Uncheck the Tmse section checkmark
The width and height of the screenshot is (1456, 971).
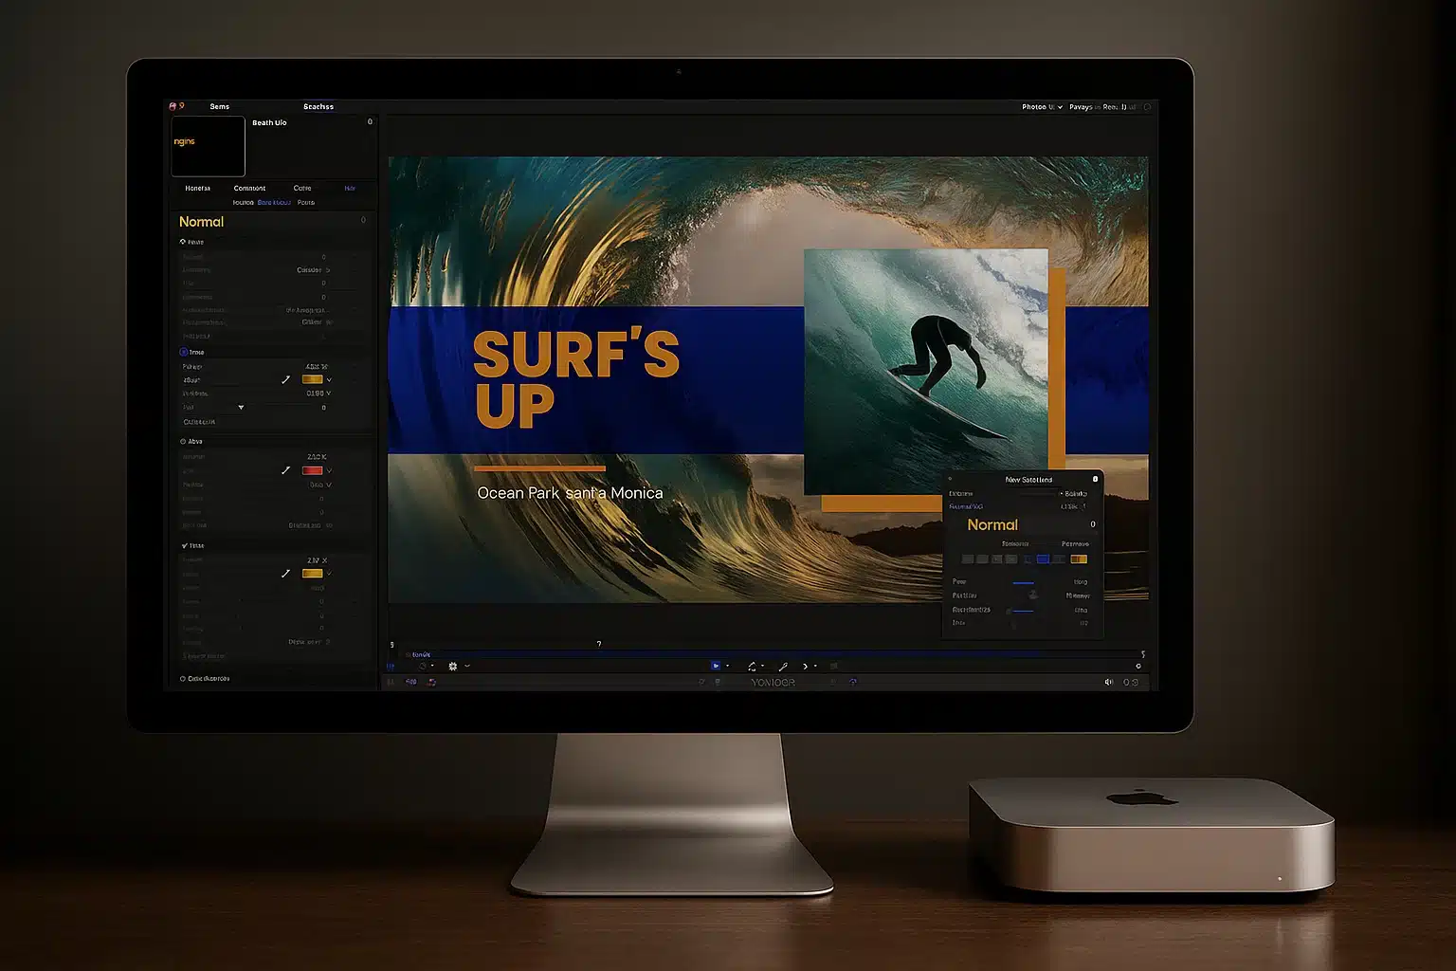[x=184, y=545]
